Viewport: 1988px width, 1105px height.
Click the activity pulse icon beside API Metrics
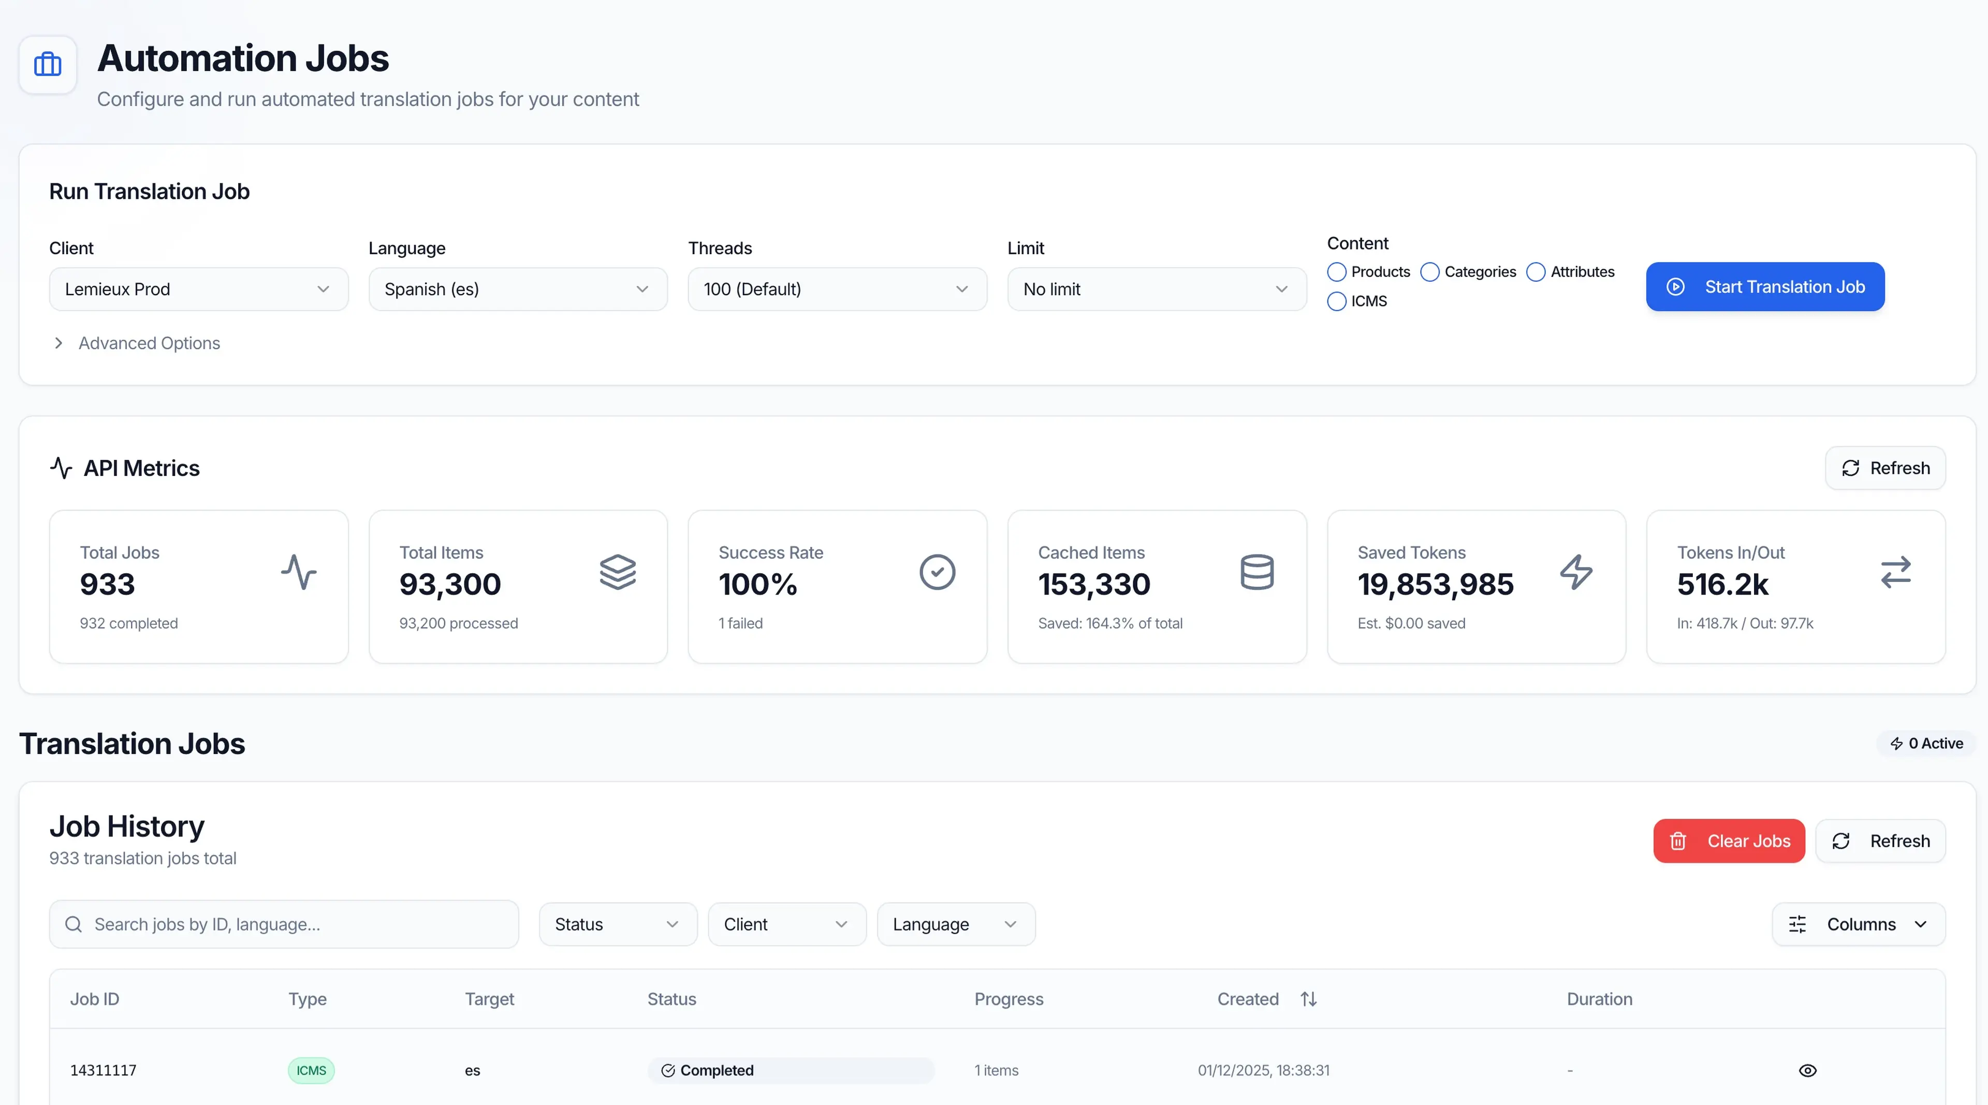[x=61, y=468]
